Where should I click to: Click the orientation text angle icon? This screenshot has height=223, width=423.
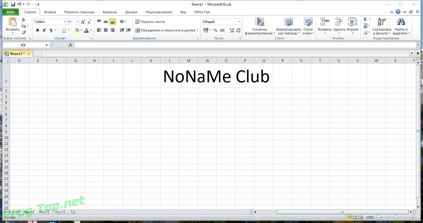pos(122,22)
